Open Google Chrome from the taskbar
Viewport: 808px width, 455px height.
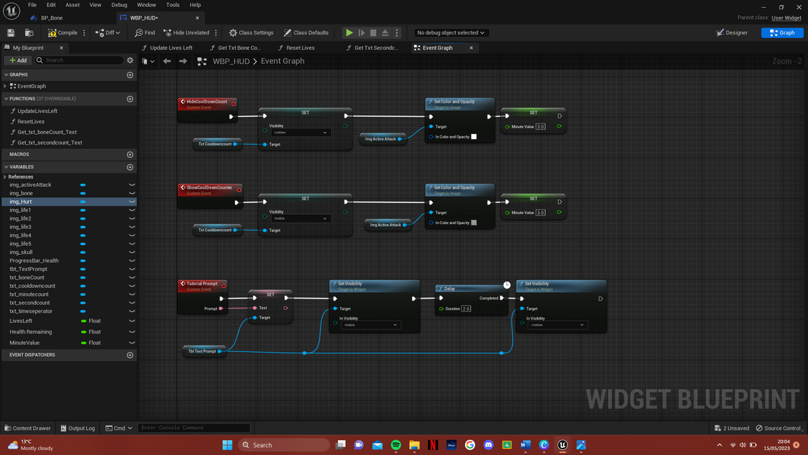click(470, 444)
